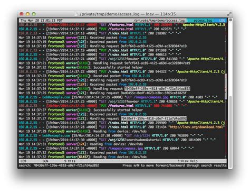Click the 14:37:19 PUT /index.html 871988 line

click(100, 50)
